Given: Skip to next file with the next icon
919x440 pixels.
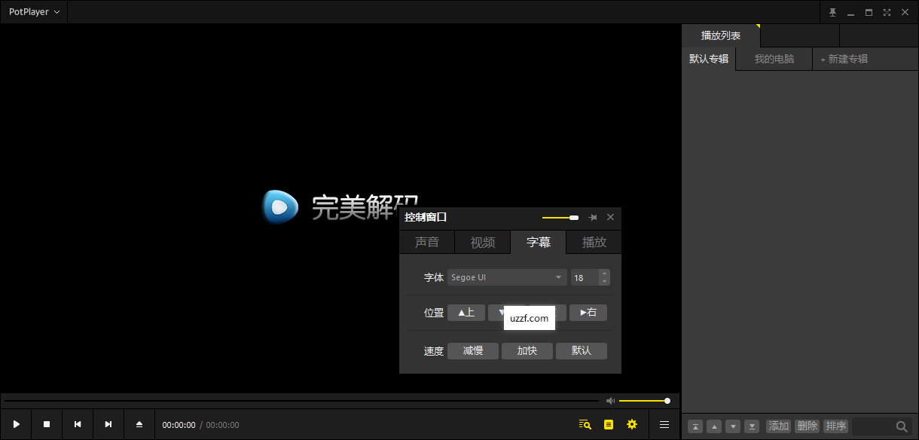Looking at the screenshot, I should click(108, 424).
